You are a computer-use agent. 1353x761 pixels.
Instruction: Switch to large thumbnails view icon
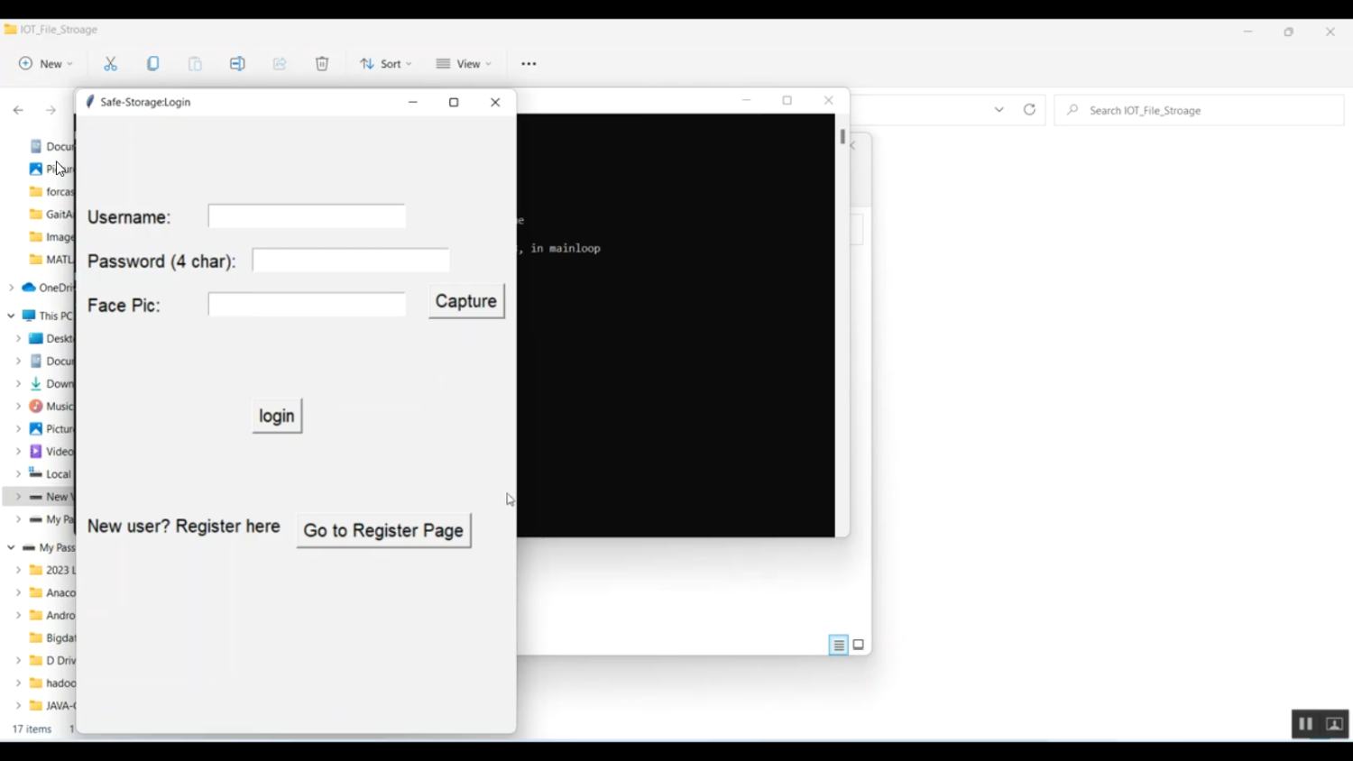coord(859,646)
